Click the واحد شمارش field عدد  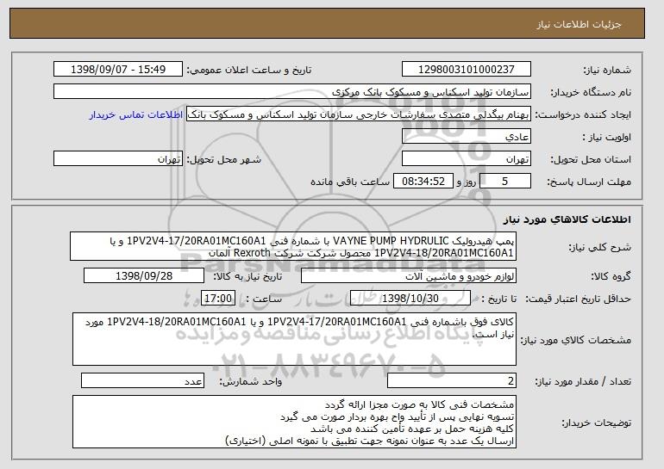142,380
